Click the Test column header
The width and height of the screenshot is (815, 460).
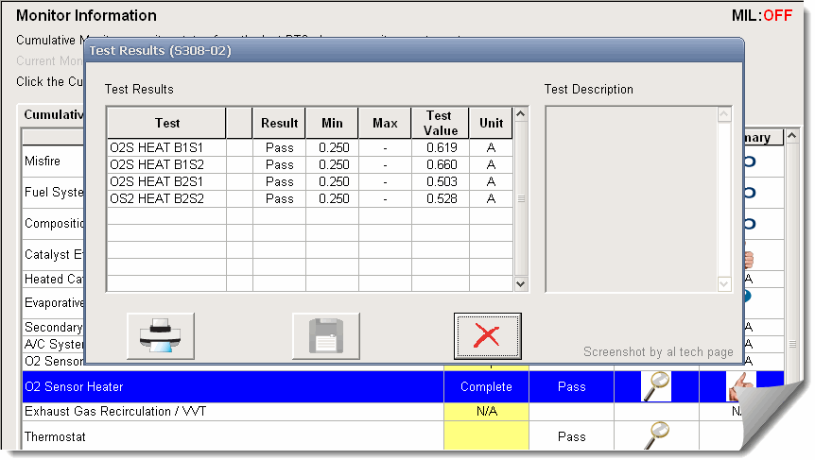166,123
